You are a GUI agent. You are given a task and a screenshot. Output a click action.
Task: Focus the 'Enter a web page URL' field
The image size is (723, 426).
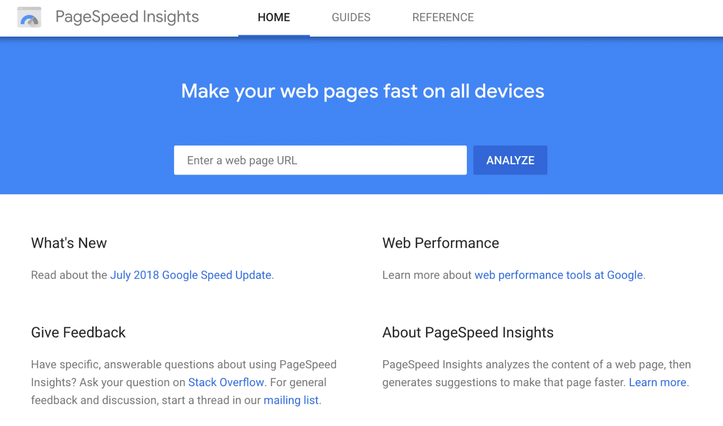point(320,160)
